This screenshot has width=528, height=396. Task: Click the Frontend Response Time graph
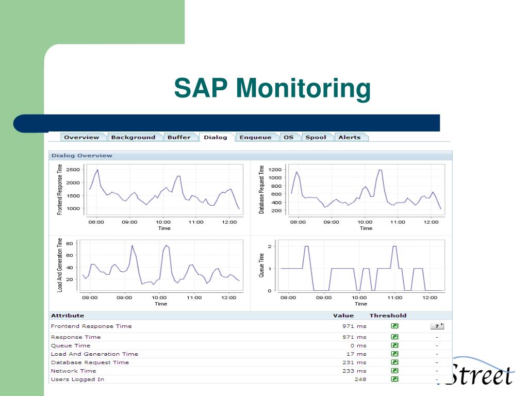click(x=164, y=189)
